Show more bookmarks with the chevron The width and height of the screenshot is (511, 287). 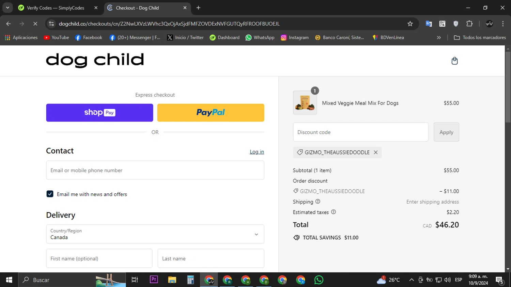coord(439,37)
